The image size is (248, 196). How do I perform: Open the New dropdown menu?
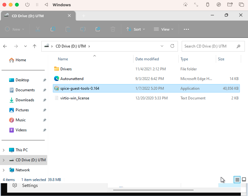(15, 29)
